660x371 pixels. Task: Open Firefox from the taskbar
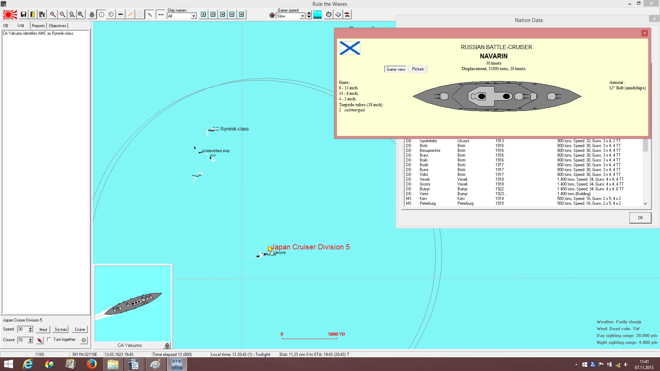[91, 364]
